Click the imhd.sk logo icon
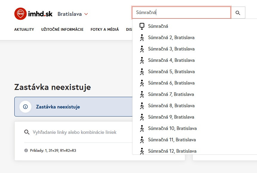 [x=20, y=14]
